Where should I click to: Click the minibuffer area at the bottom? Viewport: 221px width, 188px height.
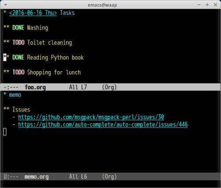[110, 184]
